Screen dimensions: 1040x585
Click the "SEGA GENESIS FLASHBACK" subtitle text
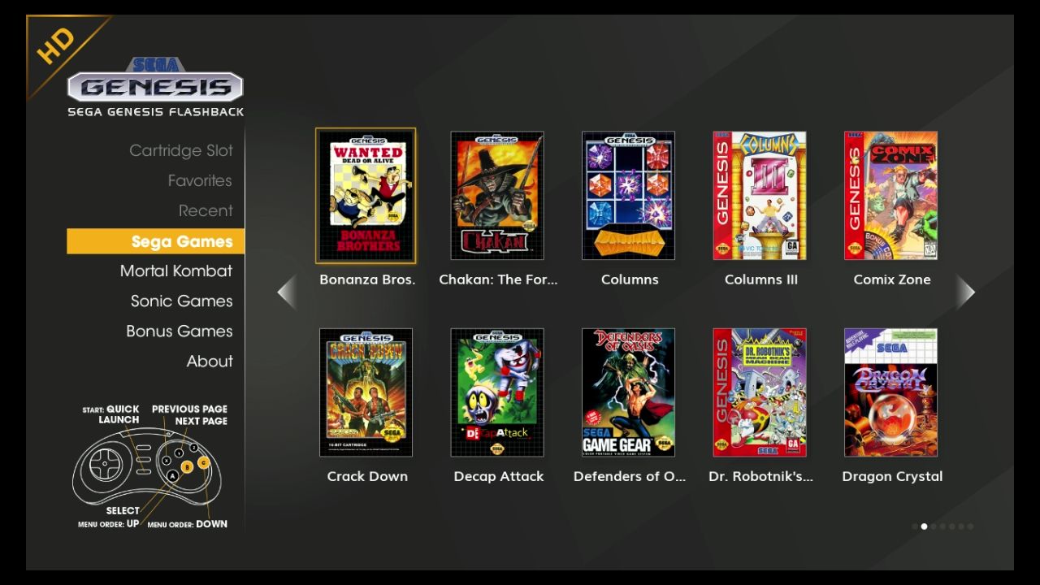pos(155,112)
